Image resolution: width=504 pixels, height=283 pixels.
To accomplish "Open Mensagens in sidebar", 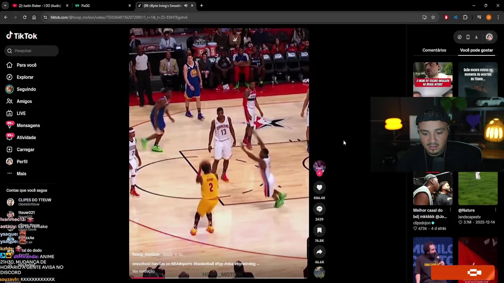I will [x=28, y=125].
